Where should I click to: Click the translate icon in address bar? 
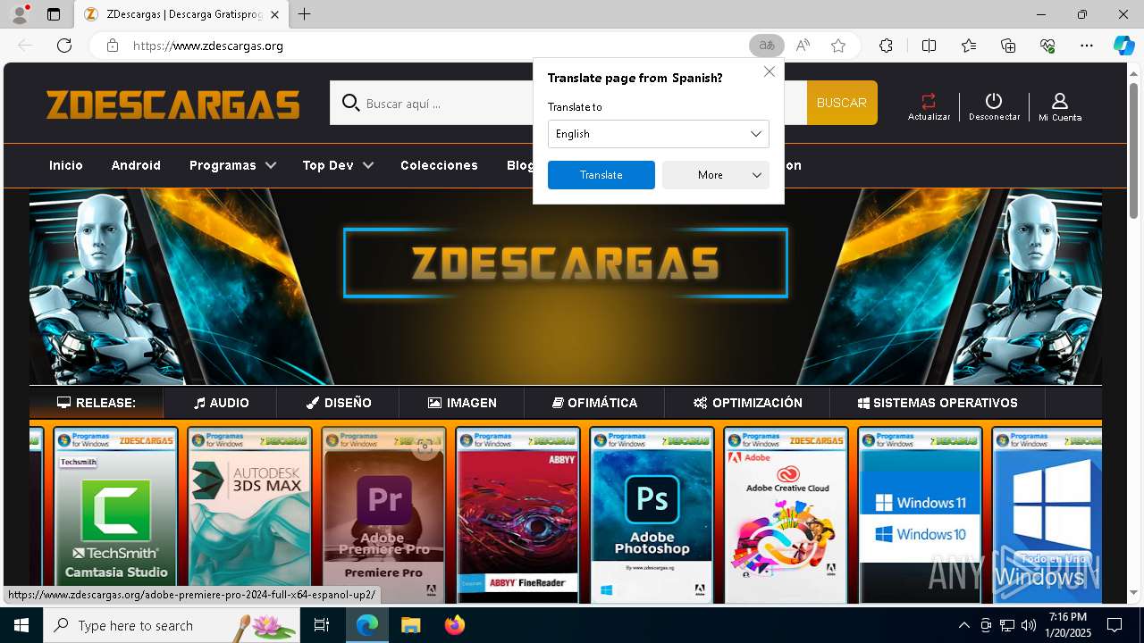coord(767,46)
